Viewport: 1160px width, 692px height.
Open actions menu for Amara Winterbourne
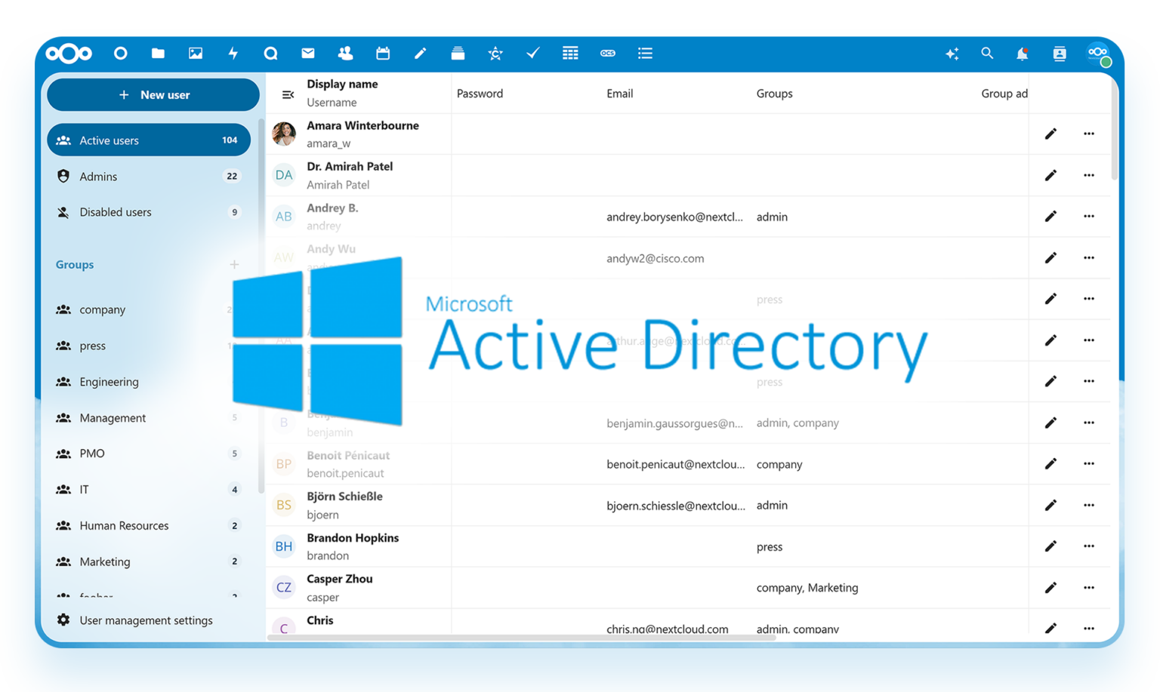pyautogui.click(x=1089, y=134)
